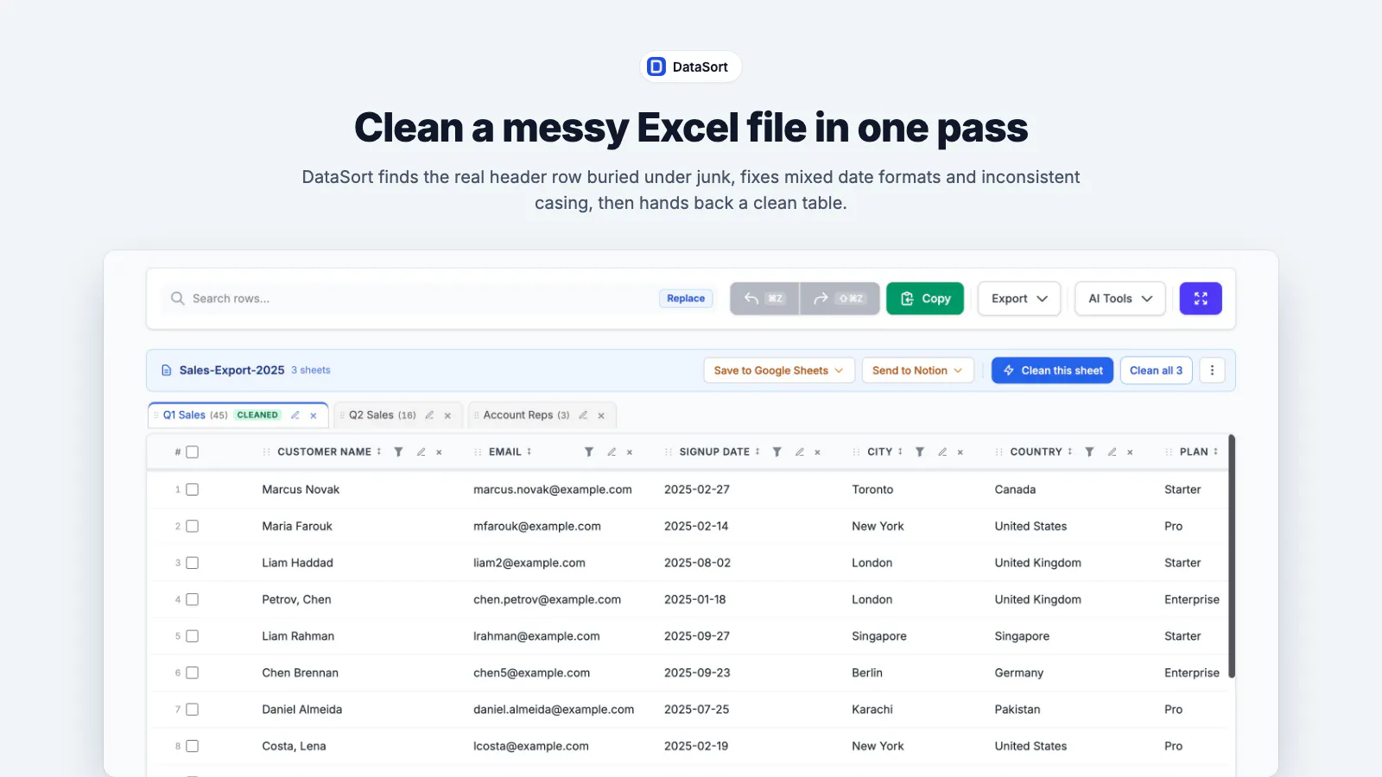This screenshot has height=777, width=1382.
Task: Tick the select-all rows header checkbox
Action: [x=193, y=452]
